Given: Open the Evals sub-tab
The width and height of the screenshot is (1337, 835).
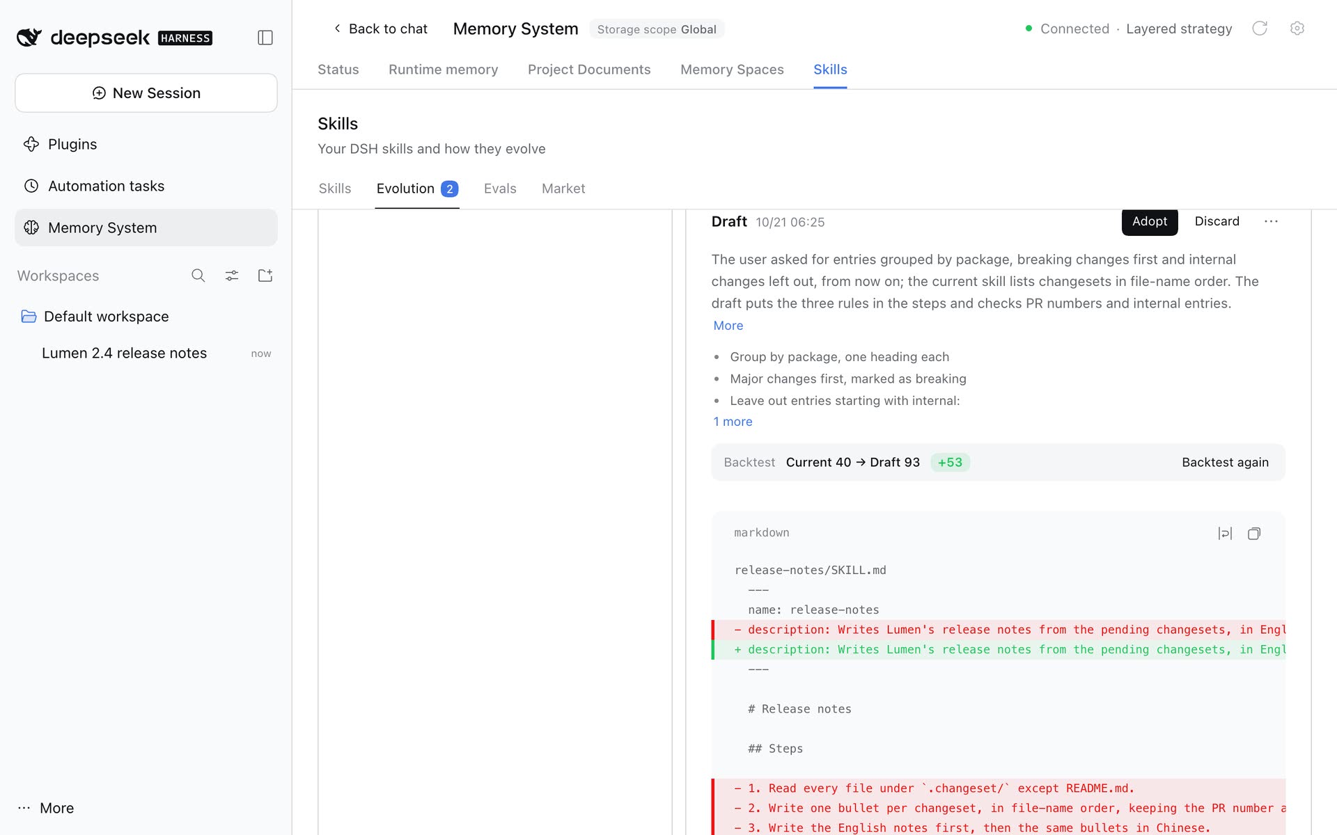Looking at the screenshot, I should 500,189.
